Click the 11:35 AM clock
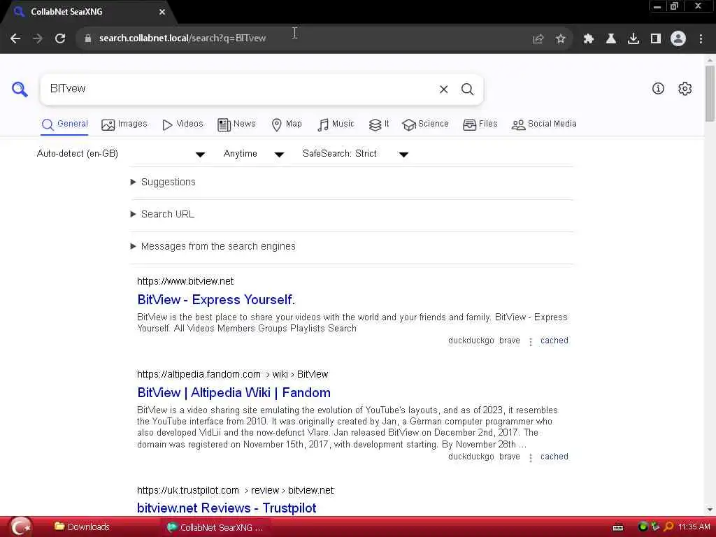The height and width of the screenshot is (537, 716). 694,527
